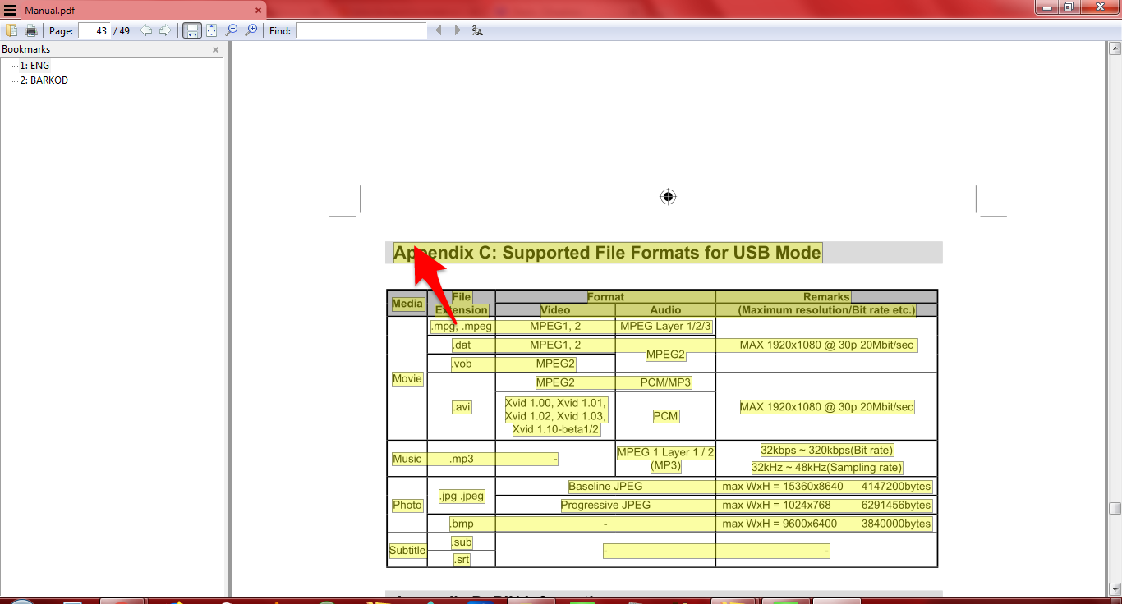Click the 'Movie' media cell
Image resolution: width=1122 pixels, height=604 pixels.
click(x=407, y=379)
